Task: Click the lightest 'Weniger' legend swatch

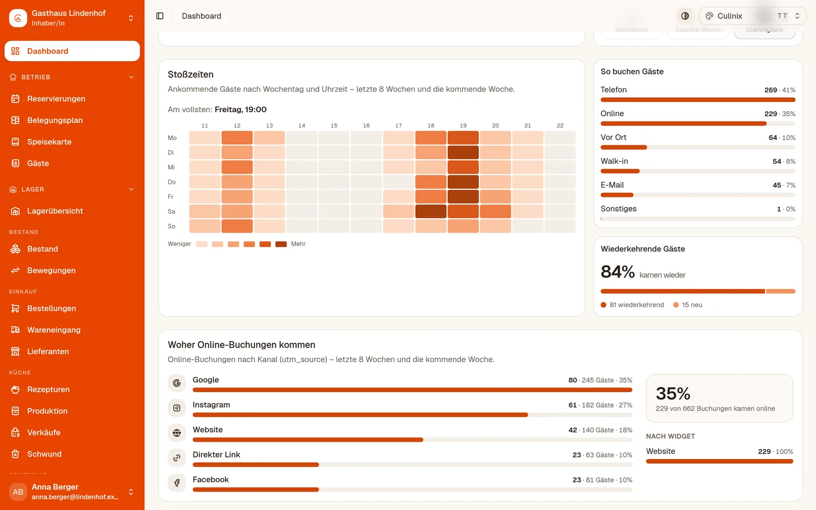Action: click(201, 244)
